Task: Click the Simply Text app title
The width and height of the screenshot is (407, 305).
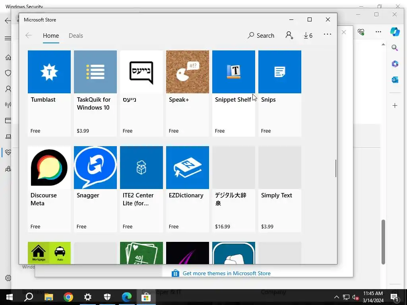Action: (x=277, y=195)
